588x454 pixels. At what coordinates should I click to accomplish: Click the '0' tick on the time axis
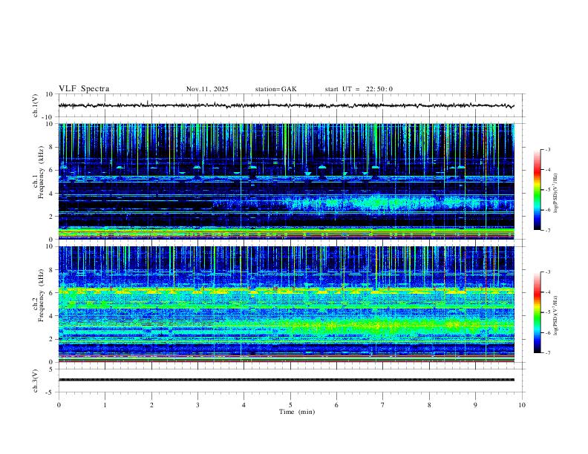pos(59,405)
